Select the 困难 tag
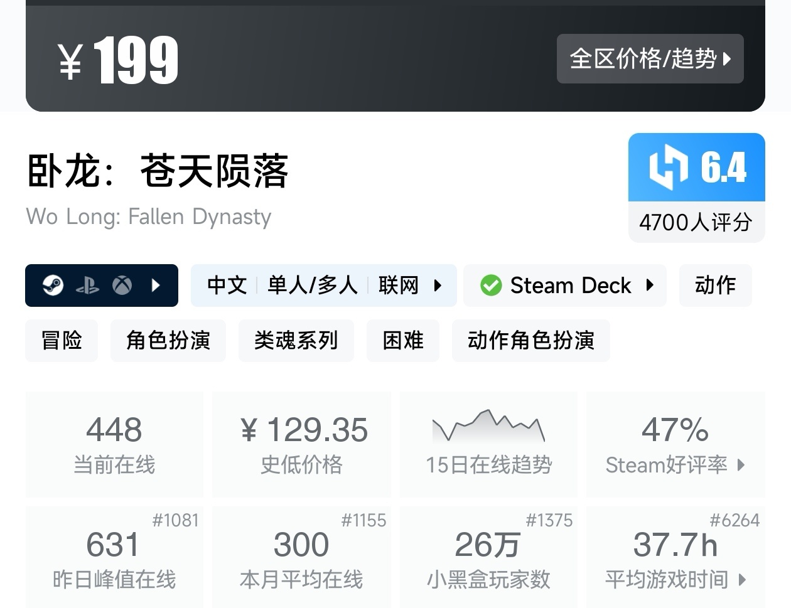Viewport: 791px width, 608px height. [403, 341]
